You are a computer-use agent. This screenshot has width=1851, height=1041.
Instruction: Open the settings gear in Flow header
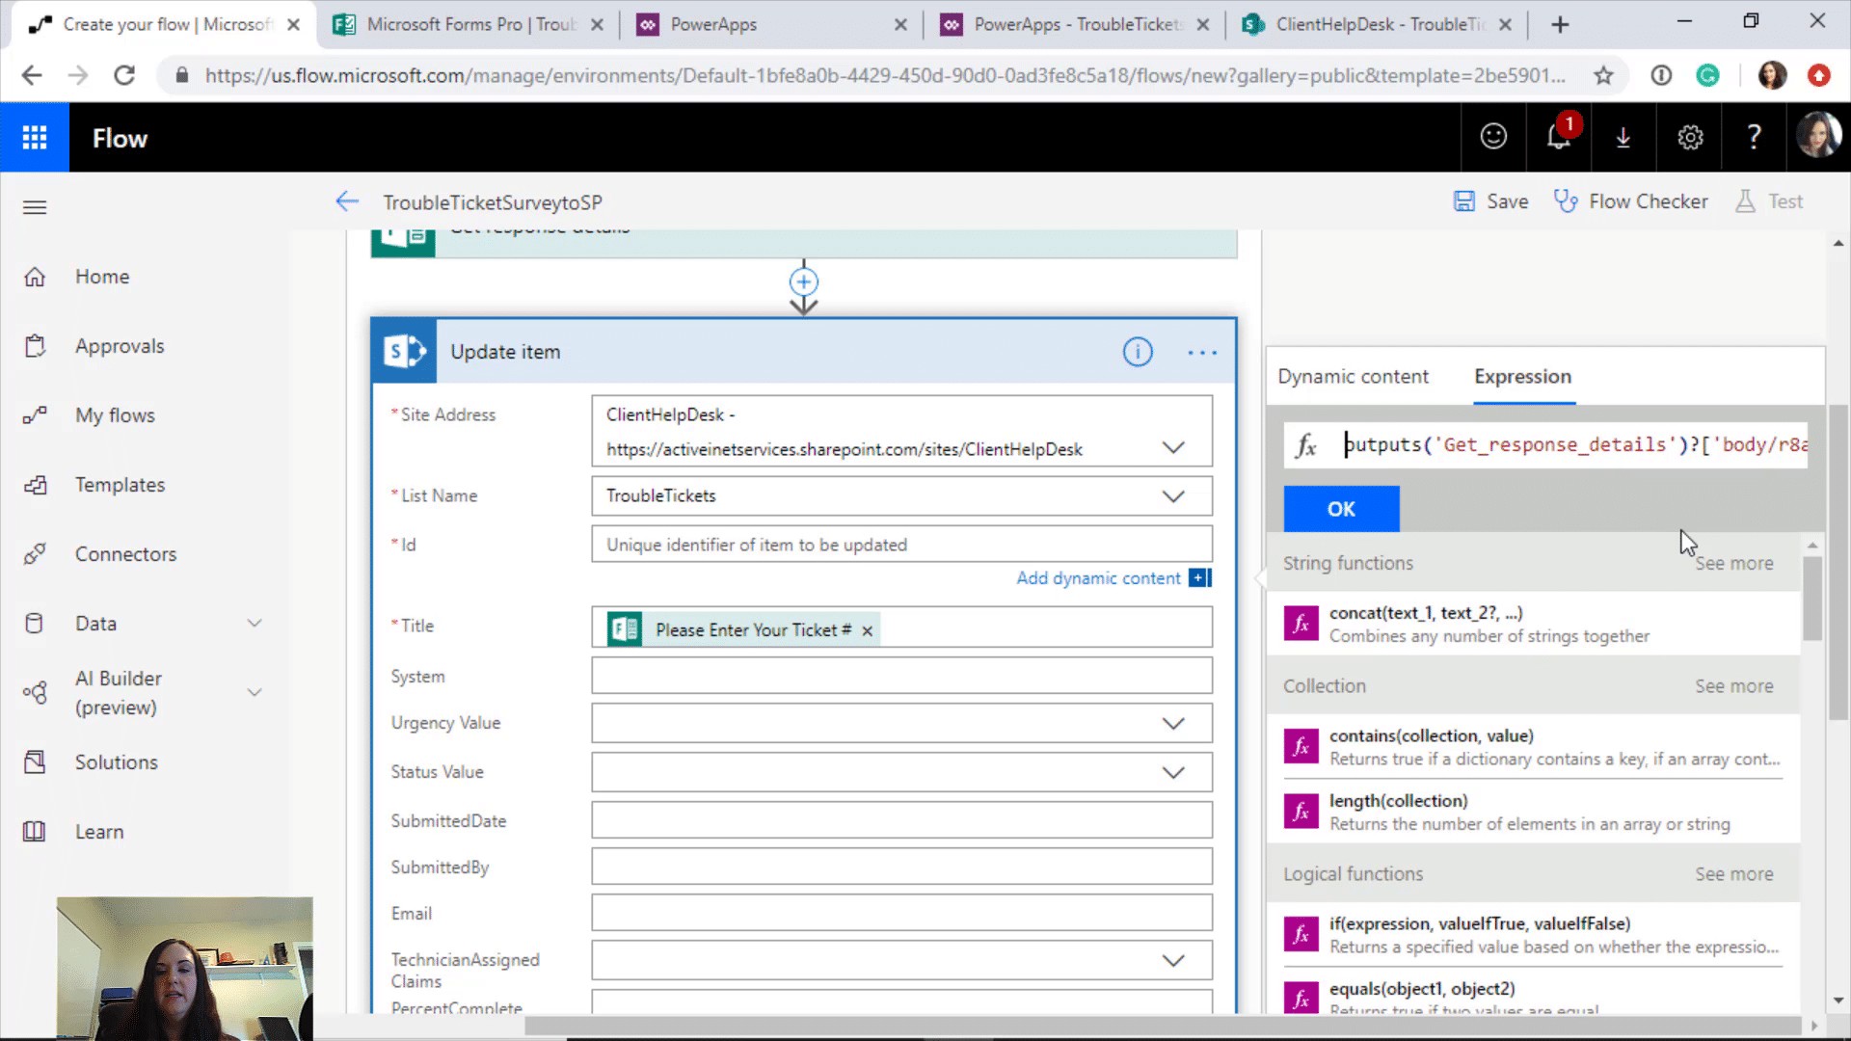(x=1690, y=138)
